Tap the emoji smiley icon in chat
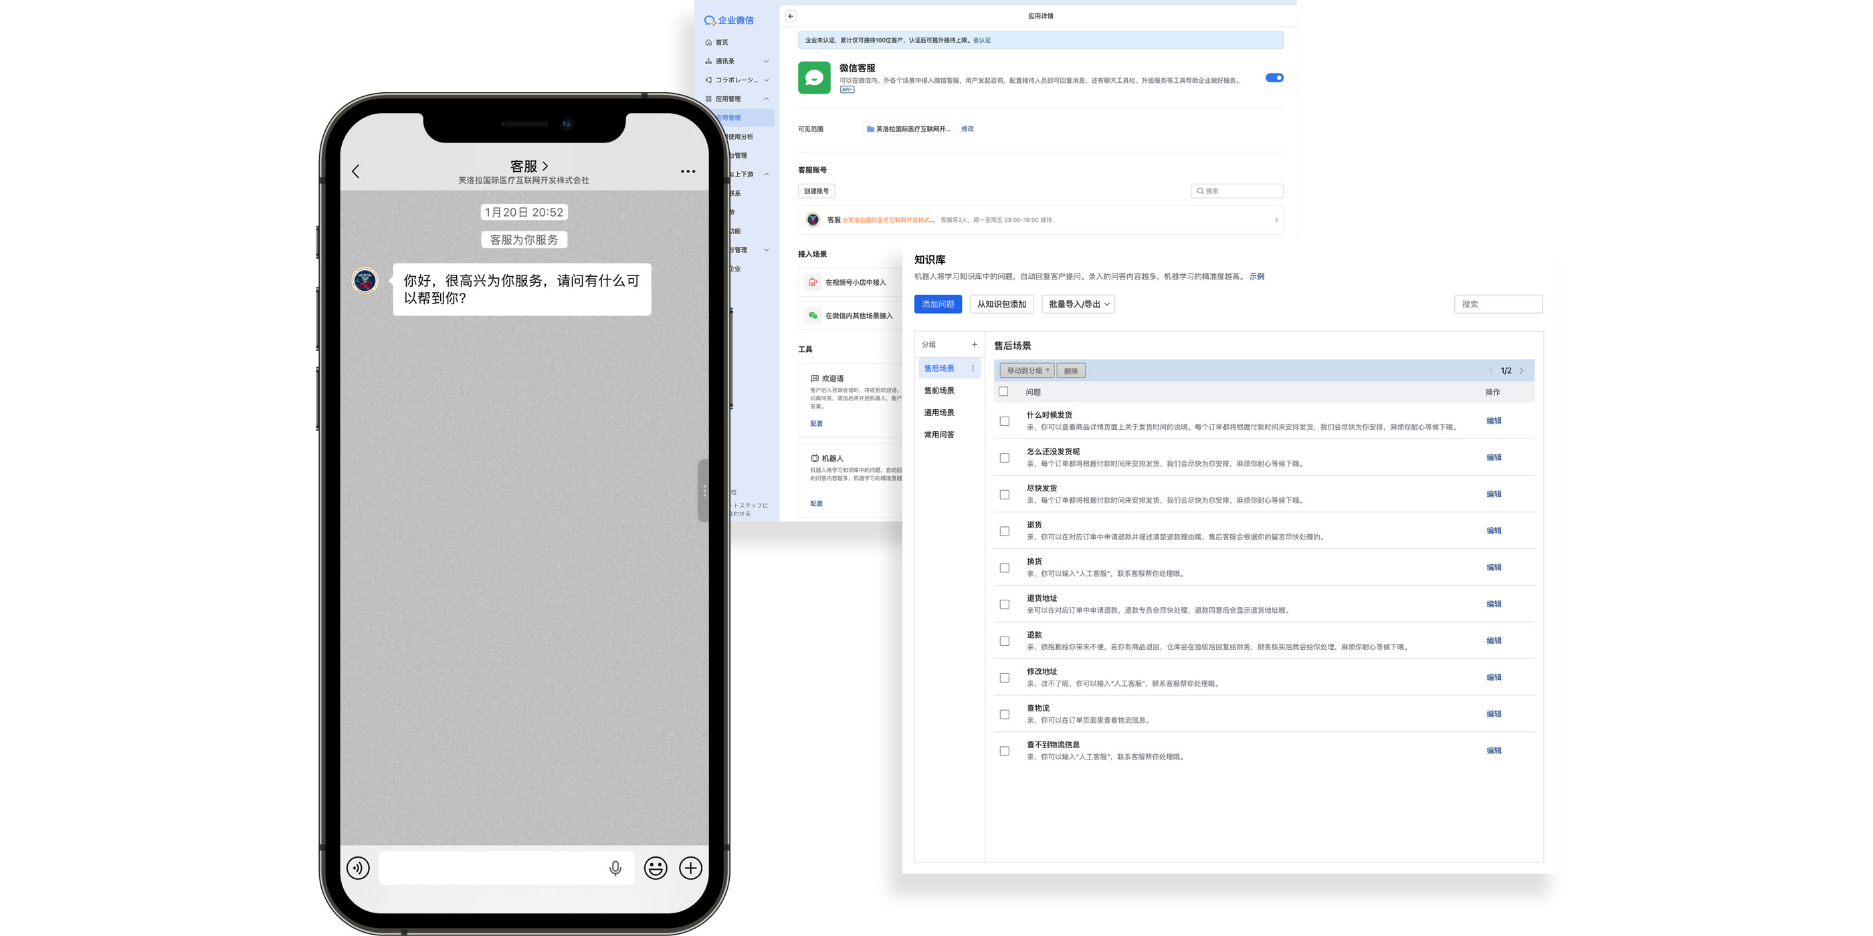Image resolution: width=1873 pixels, height=936 pixels. pos(655,868)
